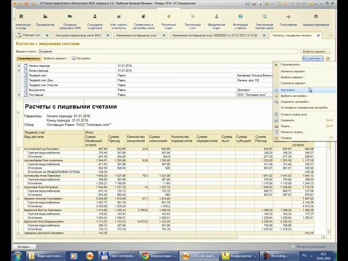348x261 pixels.
Task: Open Учет, налоги, отчетность section
Action: click(x=119, y=22)
